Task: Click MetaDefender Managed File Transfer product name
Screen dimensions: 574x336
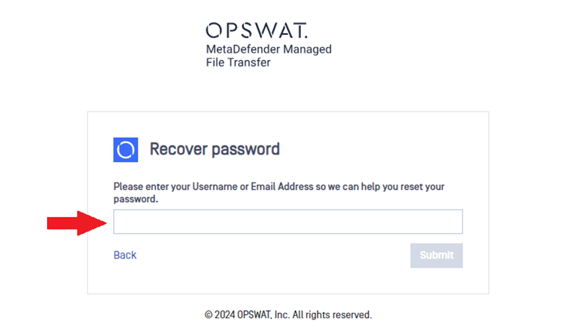Action: (268, 56)
